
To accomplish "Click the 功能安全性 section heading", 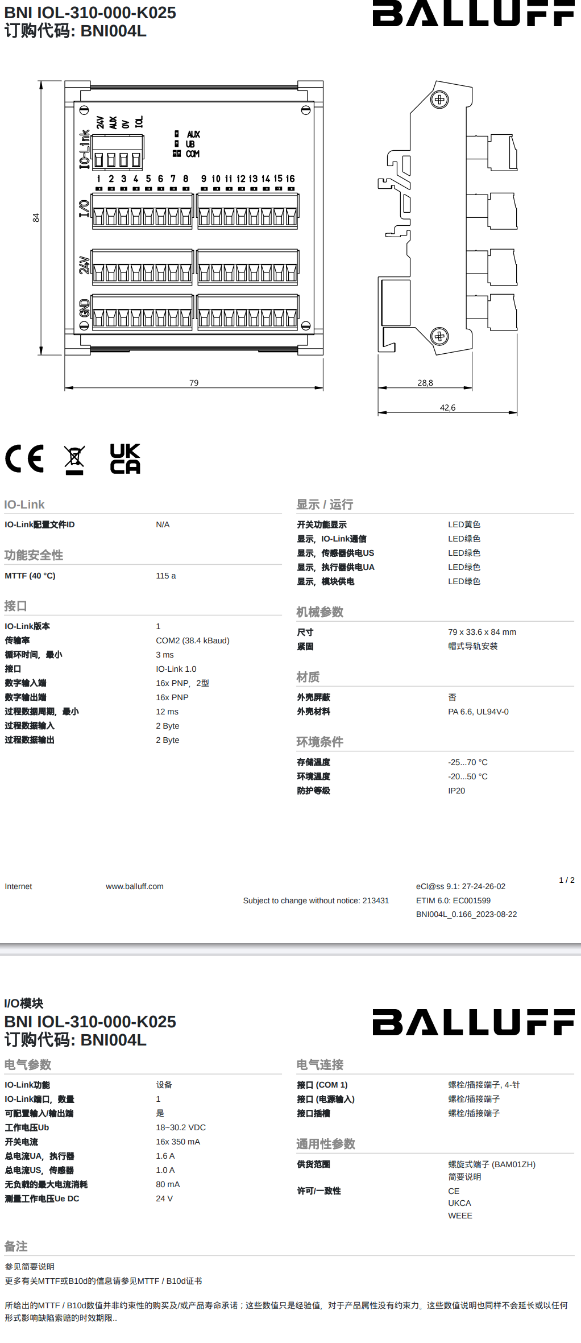I will (34, 555).
